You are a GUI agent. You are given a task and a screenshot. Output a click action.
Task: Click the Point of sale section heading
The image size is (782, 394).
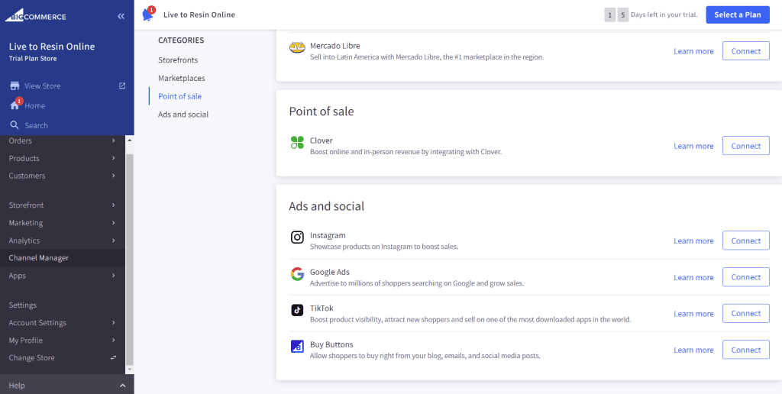[322, 111]
